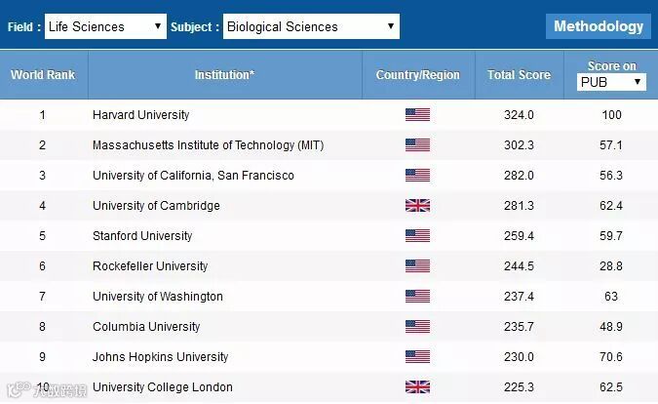Expand the Score on PUB selector
Screen dimensions: 658x404
click(611, 83)
